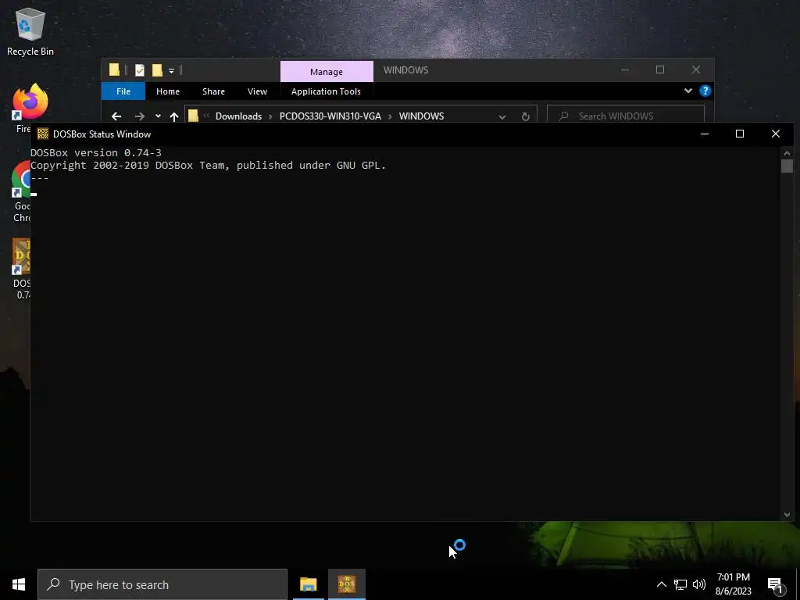Click the DOSBox scrollbar up arrow
800x600 pixels.
coord(787,153)
